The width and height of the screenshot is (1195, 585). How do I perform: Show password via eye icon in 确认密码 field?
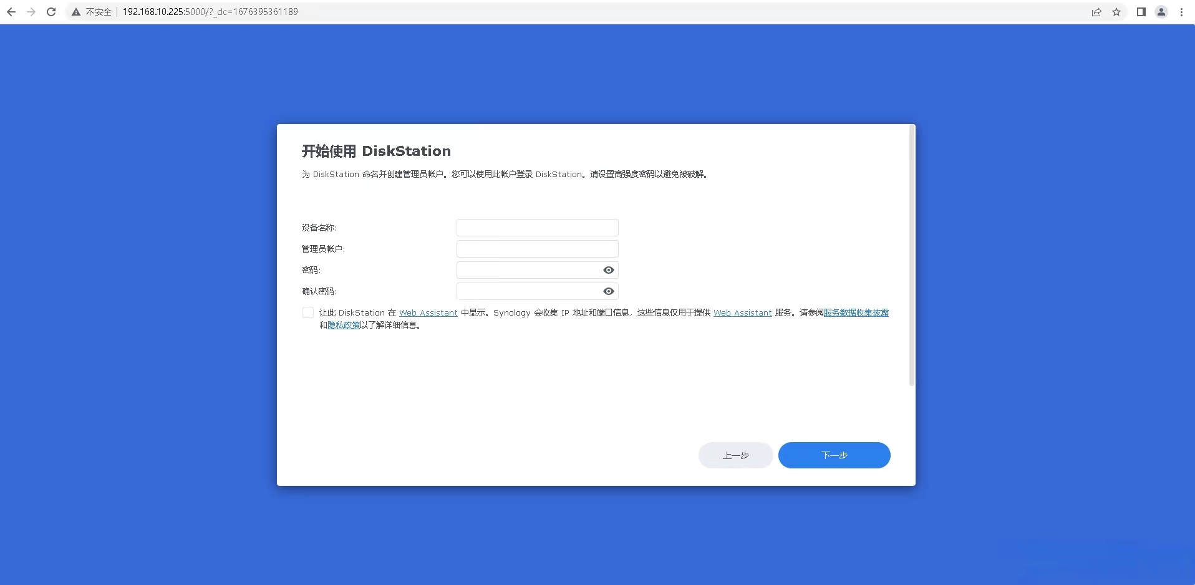click(609, 291)
